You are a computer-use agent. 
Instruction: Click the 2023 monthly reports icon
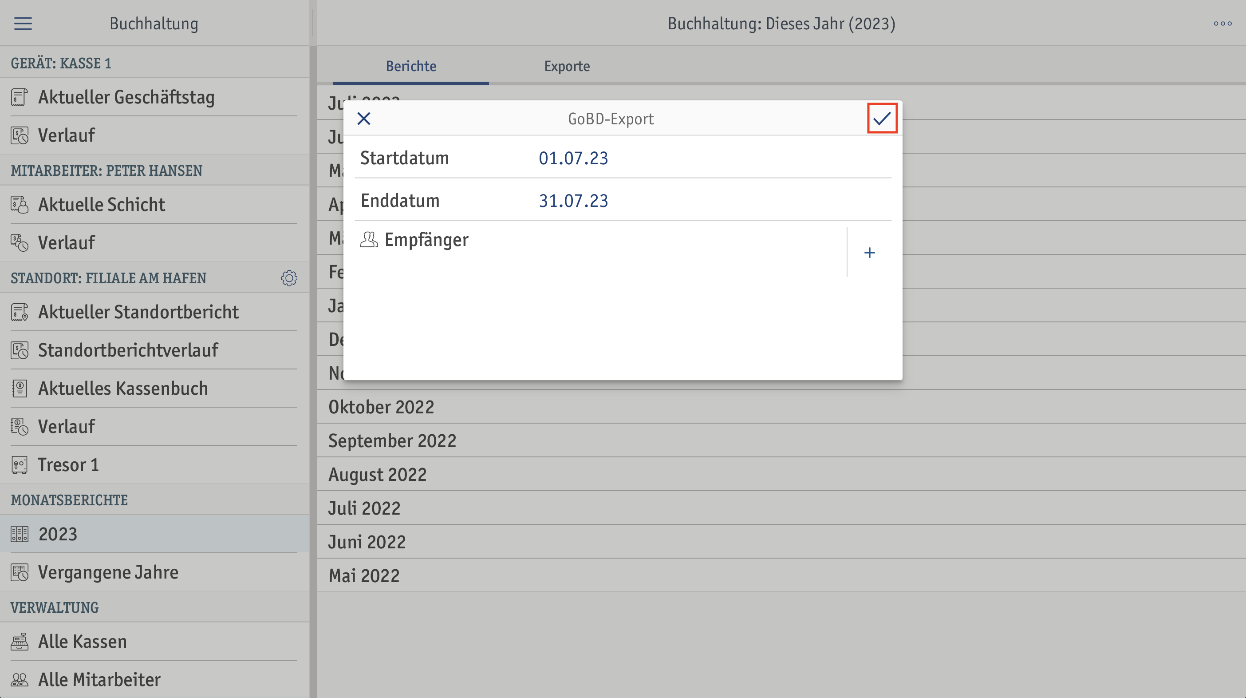coord(20,534)
